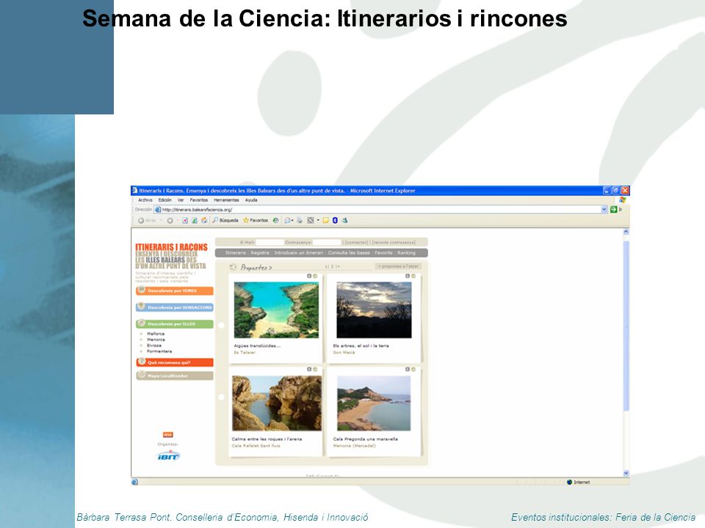Screen dimensions: 705x528
Task: Click the Descobreix per TEMES button
Action: (175, 291)
